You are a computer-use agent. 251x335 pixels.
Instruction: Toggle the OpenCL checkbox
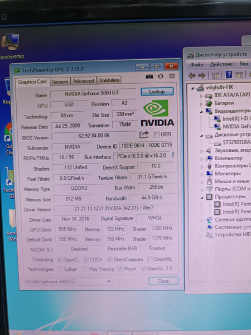pyautogui.click(x=60, y=260)
